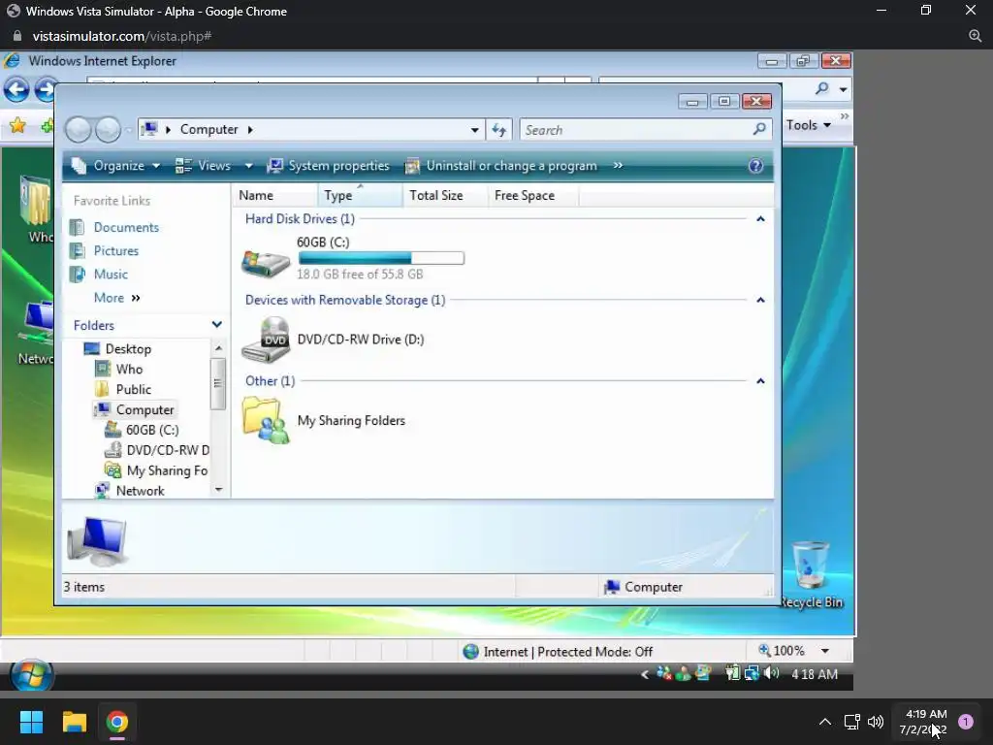
Task: Click the magnifier icon in Explorer search box
Action: click(x=759, y=129)
